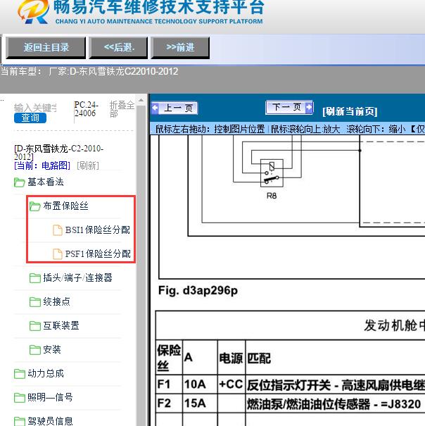425x426 pixels.
Task: Click the left arrow on 上一页 button
Action: pyautogui.click(x=155, y=108)
